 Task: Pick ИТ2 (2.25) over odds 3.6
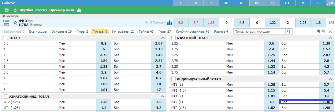click(x=158, y=102)
